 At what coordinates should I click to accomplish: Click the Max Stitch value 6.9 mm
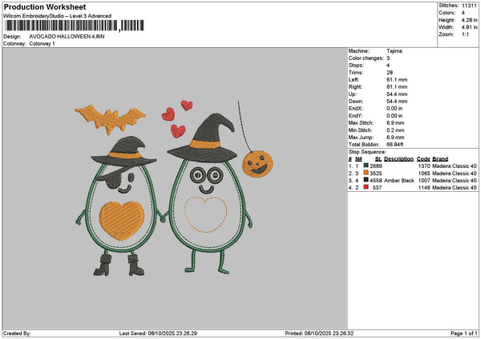(x=395, y=122)
